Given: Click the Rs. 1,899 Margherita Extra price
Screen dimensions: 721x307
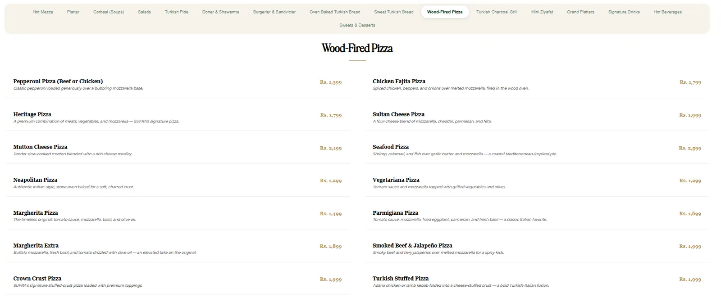Looking at the screenshot, I should (331, 247).
